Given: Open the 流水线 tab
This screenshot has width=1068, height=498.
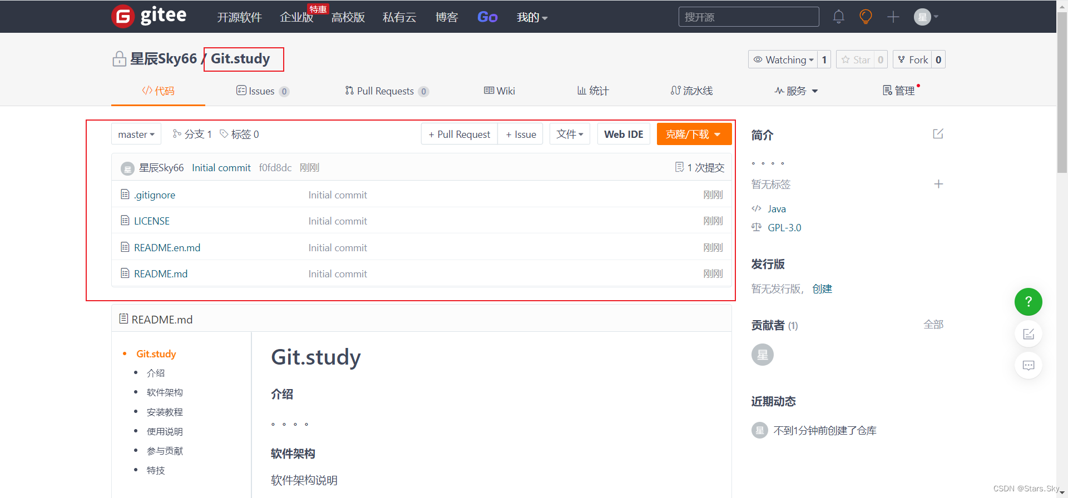Looking at the screenshot, I should (x=691, y=91).
